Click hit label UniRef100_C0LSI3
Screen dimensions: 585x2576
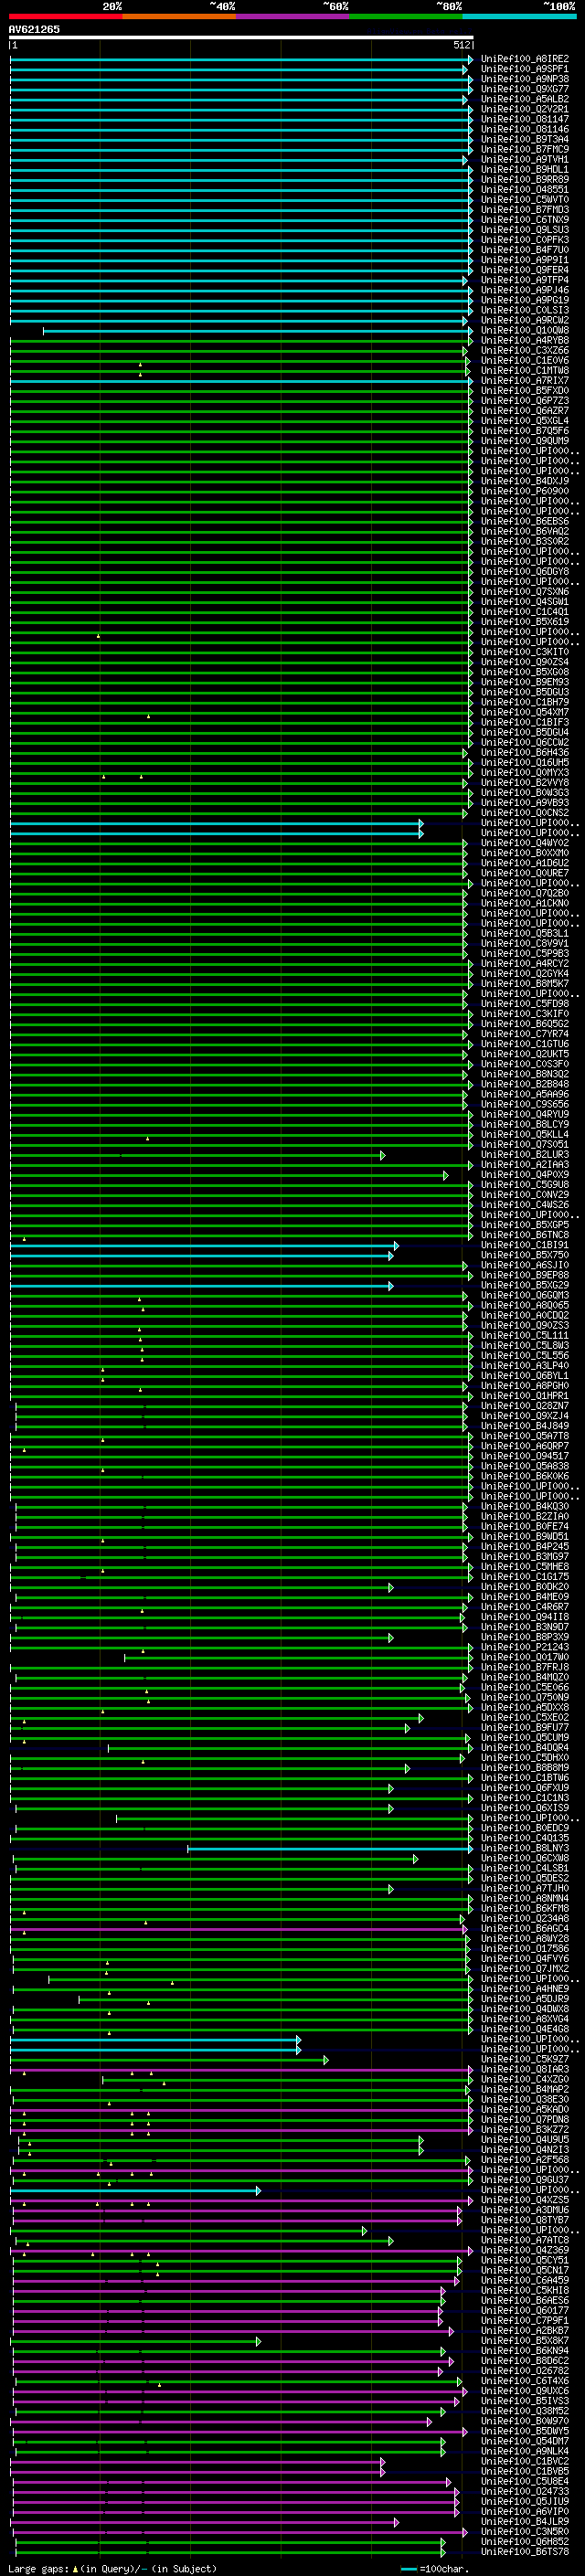(x=525, y=310)
